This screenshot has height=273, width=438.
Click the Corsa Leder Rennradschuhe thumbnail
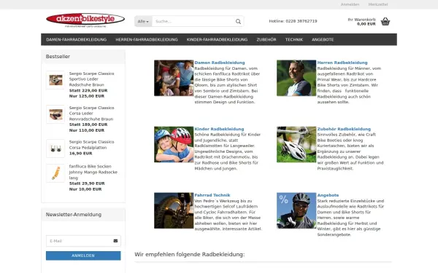coord(55,114)
